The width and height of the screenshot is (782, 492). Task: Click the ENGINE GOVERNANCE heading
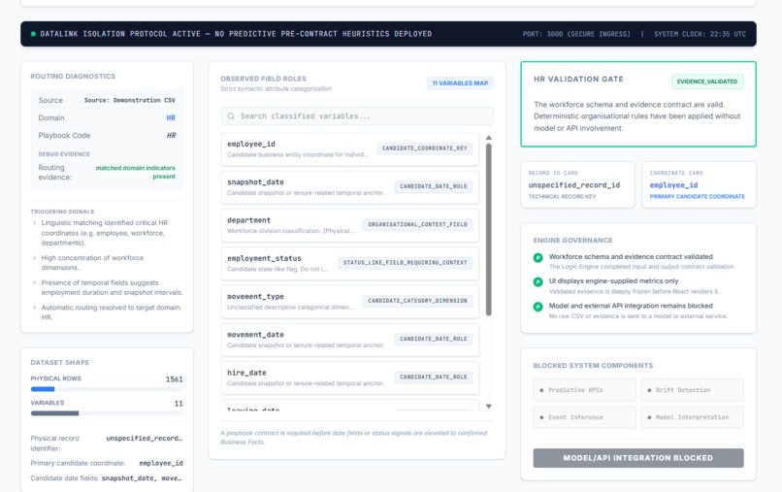[x=572, y=241]
